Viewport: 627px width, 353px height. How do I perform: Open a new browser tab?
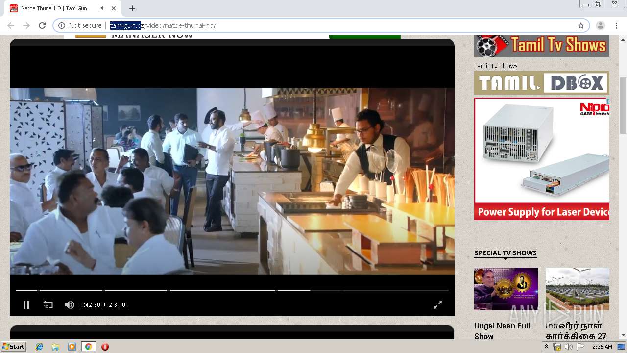[x=132, y=8]
